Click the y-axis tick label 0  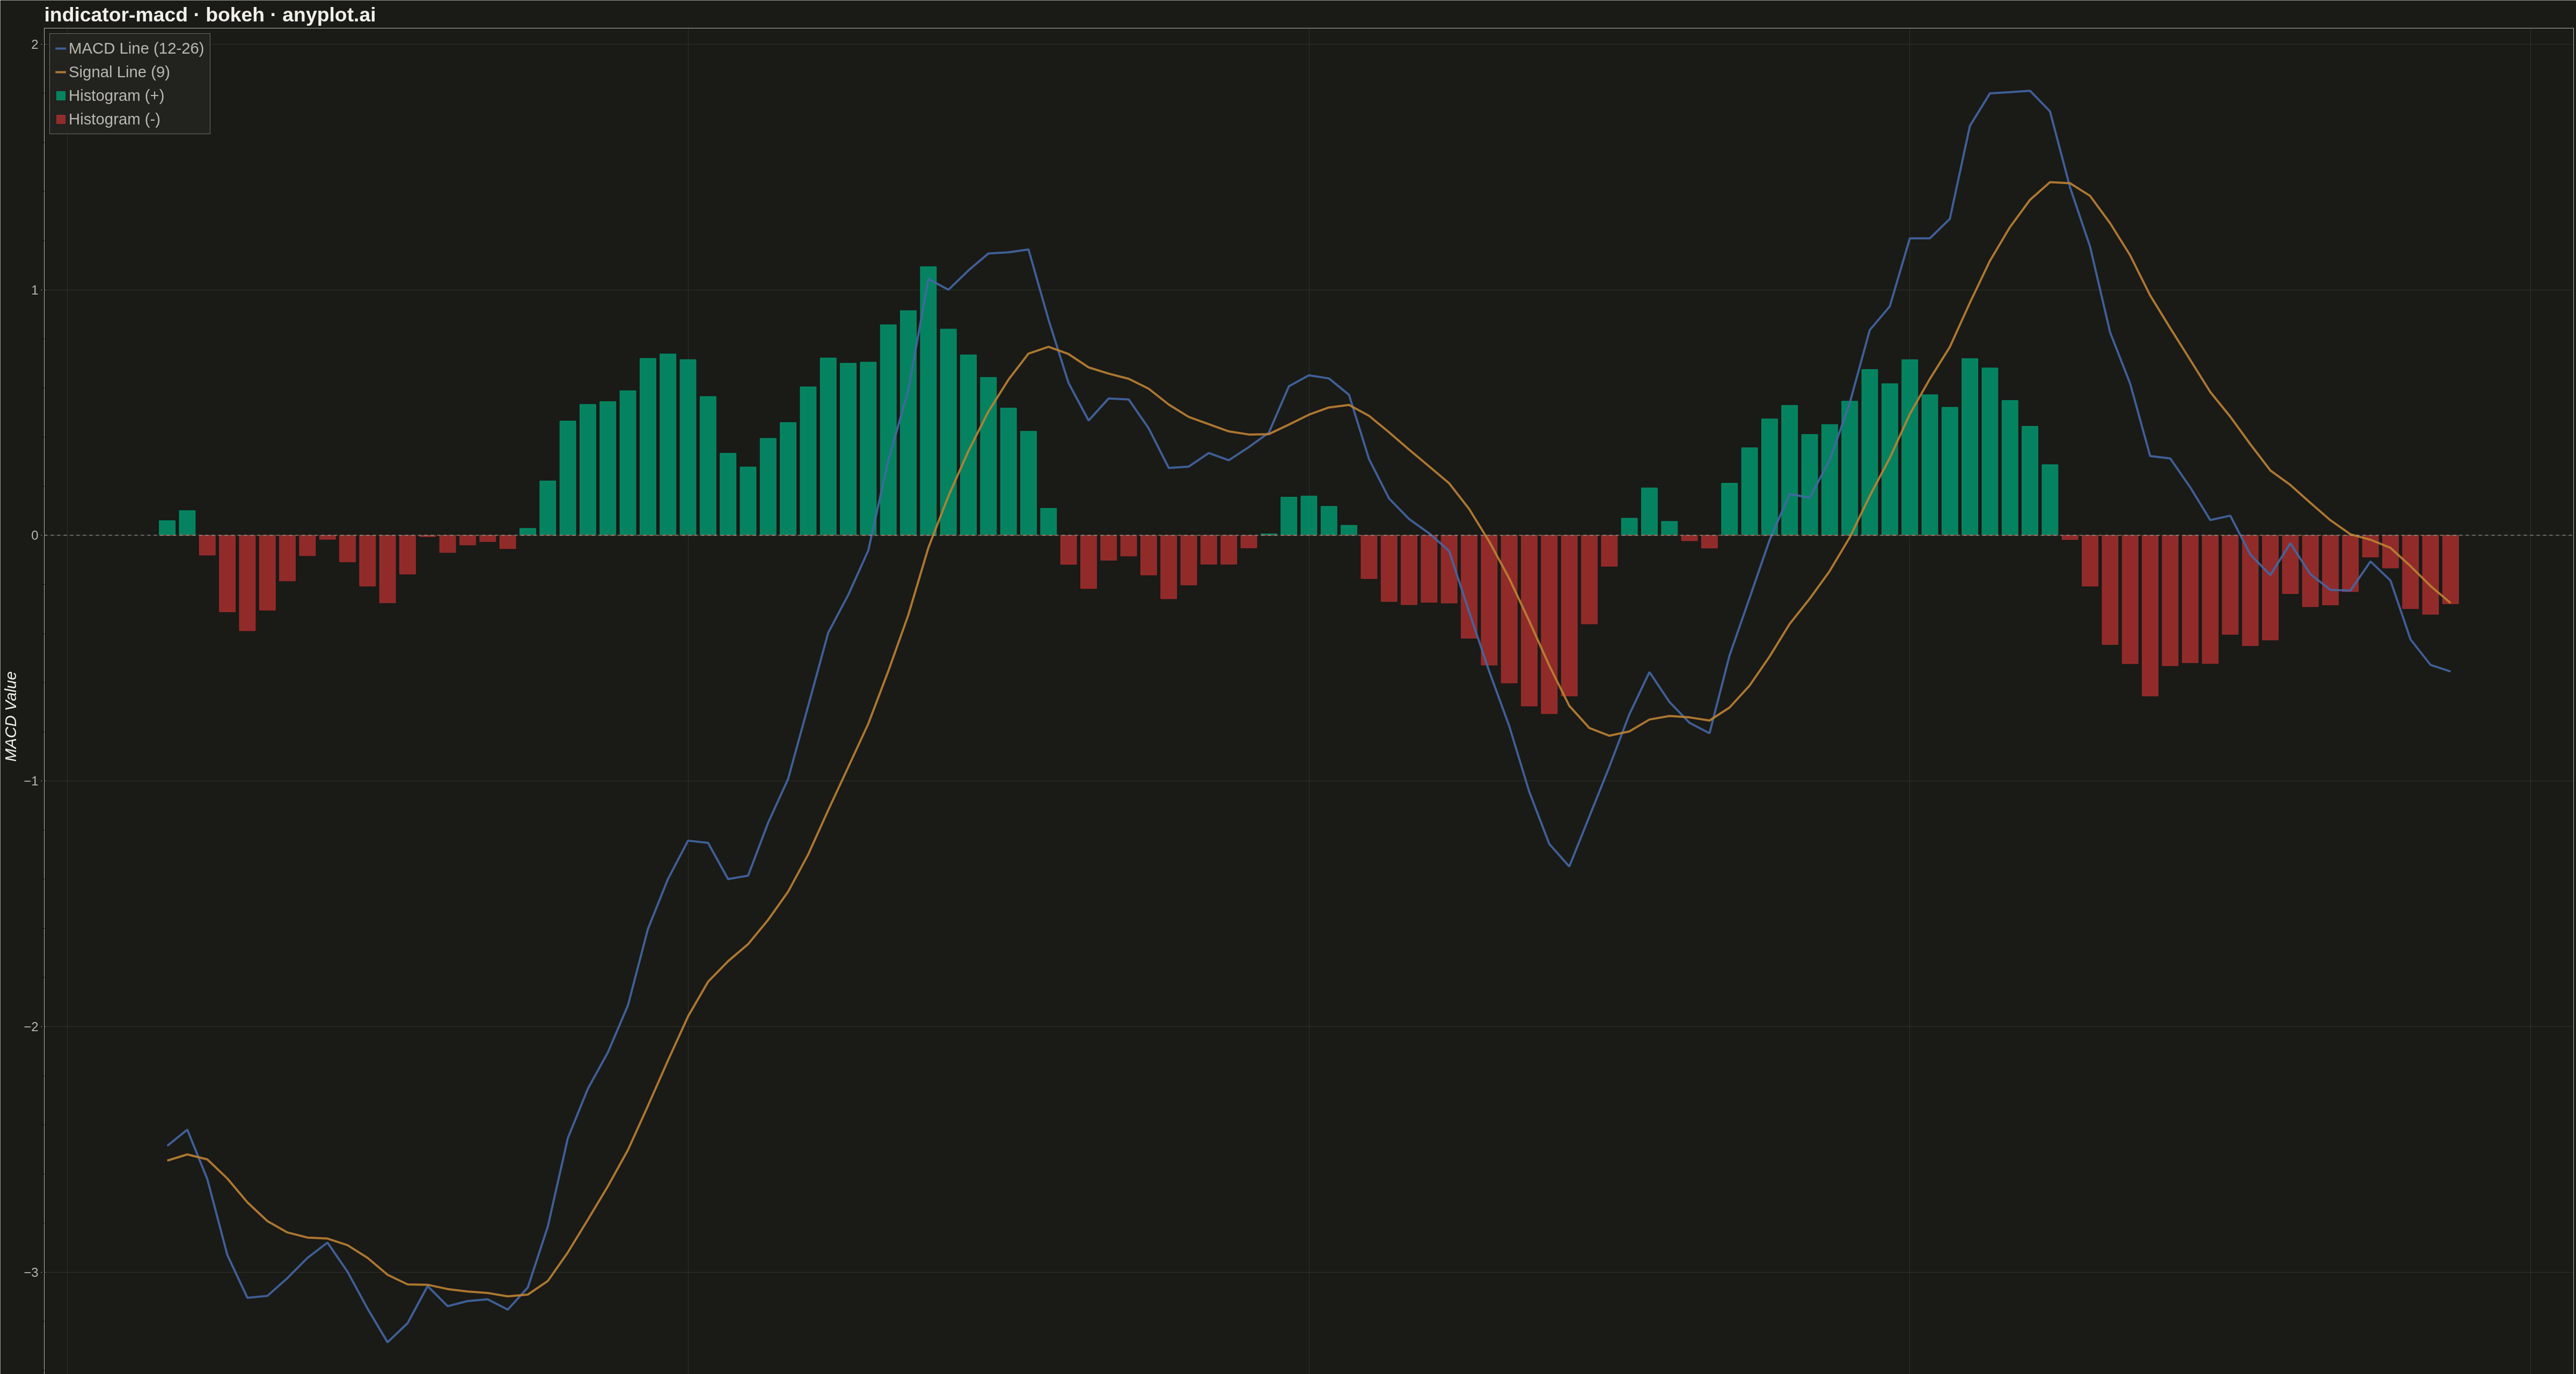34,536
